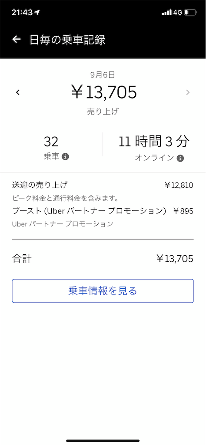Screen dimensions: 206x446
Task: Select the 11 時間 3 分 online time
Action: point(154,142)
